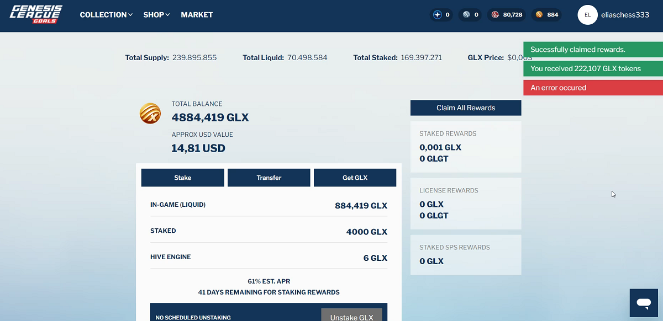Click the License Rewards card
Image resolution: width=663 pixels, height=321 pixels.
466,204
